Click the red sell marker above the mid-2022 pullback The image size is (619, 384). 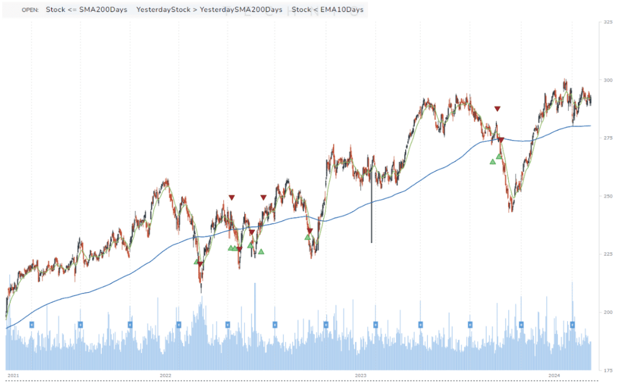point(264,197)
